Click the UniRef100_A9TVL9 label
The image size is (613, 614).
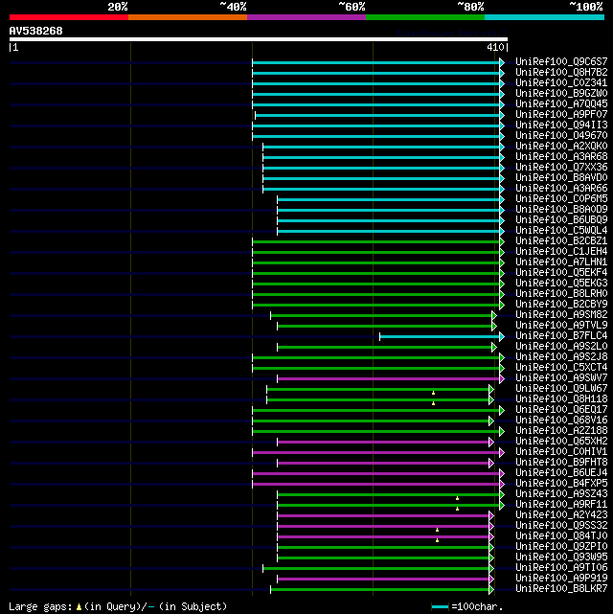pos(561,326)
